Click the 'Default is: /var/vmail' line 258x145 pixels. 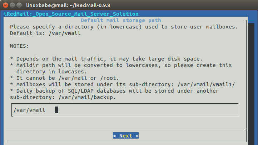[x=45, y=33]
